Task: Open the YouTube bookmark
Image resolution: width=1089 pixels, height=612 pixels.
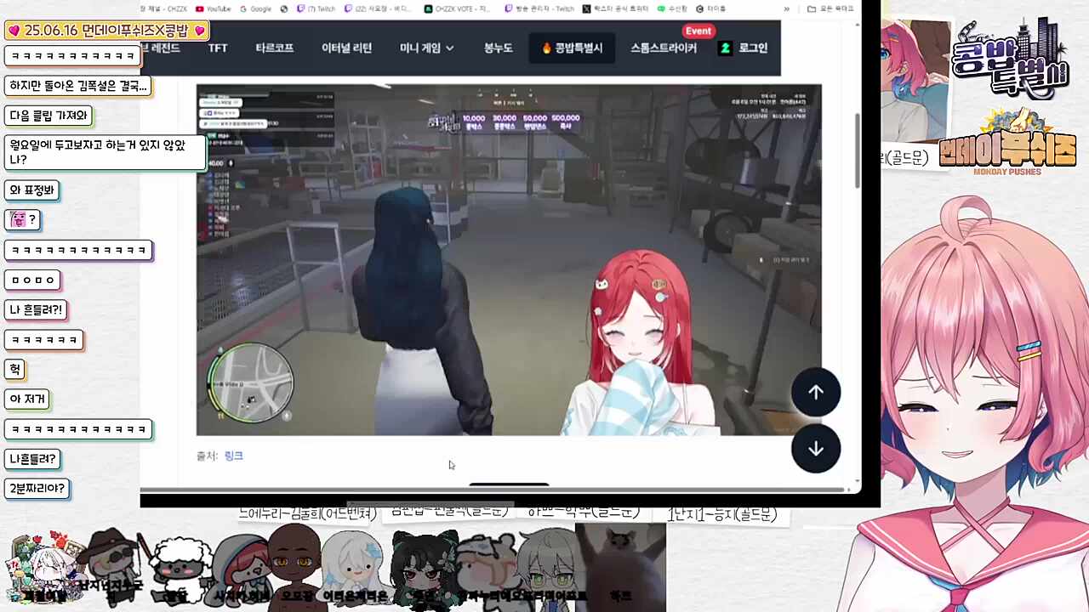Action: [213, 8]
